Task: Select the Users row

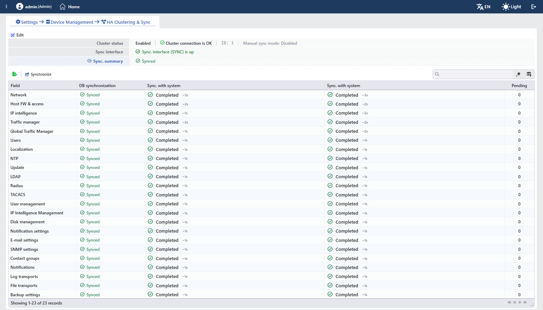Action: tap(271, 140)
